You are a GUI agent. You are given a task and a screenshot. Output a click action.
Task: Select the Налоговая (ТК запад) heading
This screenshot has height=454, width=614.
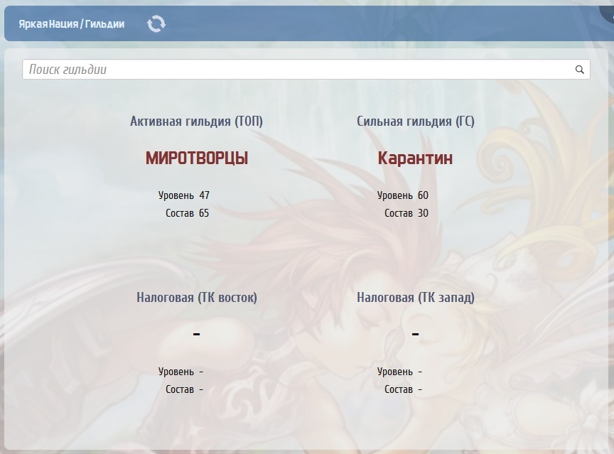pos(416,298)
